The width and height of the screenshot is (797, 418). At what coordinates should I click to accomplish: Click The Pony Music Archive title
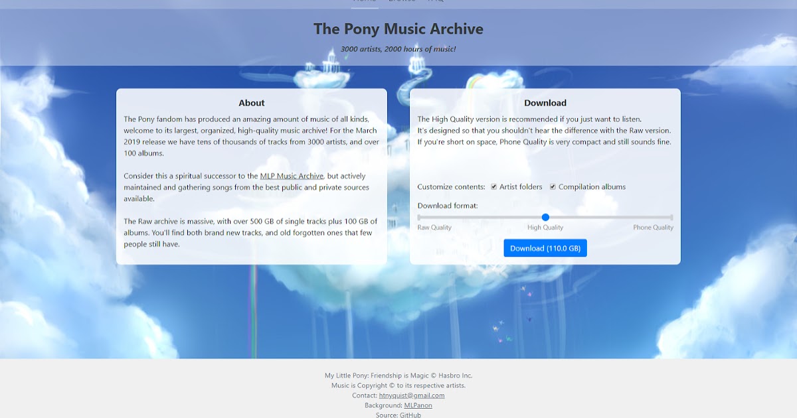[398, 29]
